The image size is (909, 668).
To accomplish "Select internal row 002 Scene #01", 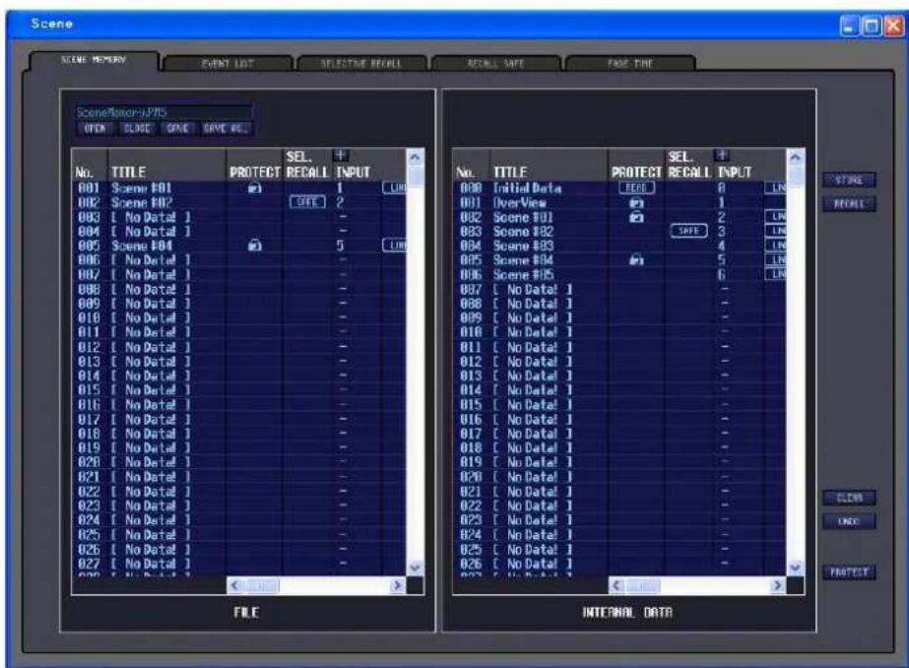I will click(x=619, y=217).
